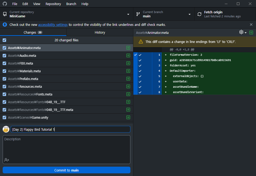The height and width of the screenshot is (176, 256).
Task: Open the File menu
Action: (x=15, y=4)
